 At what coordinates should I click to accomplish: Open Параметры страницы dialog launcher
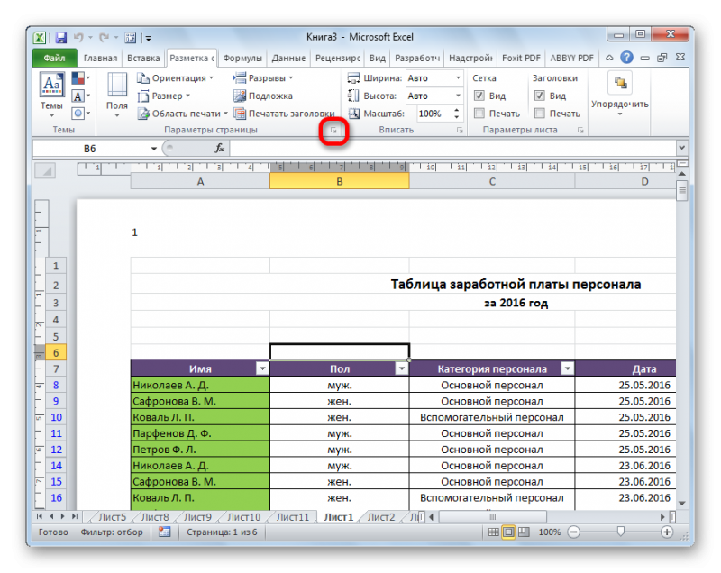[333, 131]
